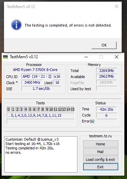Click the empty Used by test field
The height and width of the screenshot is (179, 127).
[107, 88]
